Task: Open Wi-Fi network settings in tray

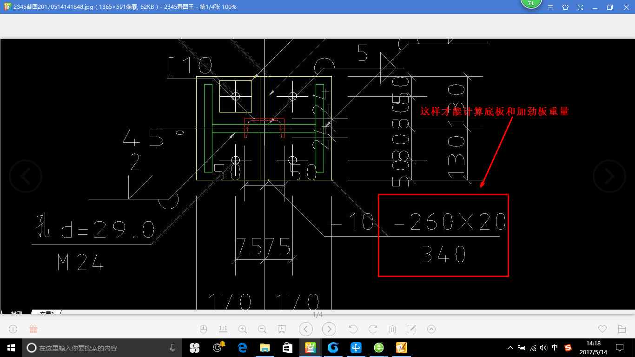Action: pyautogui.click(x=533, y=348)
